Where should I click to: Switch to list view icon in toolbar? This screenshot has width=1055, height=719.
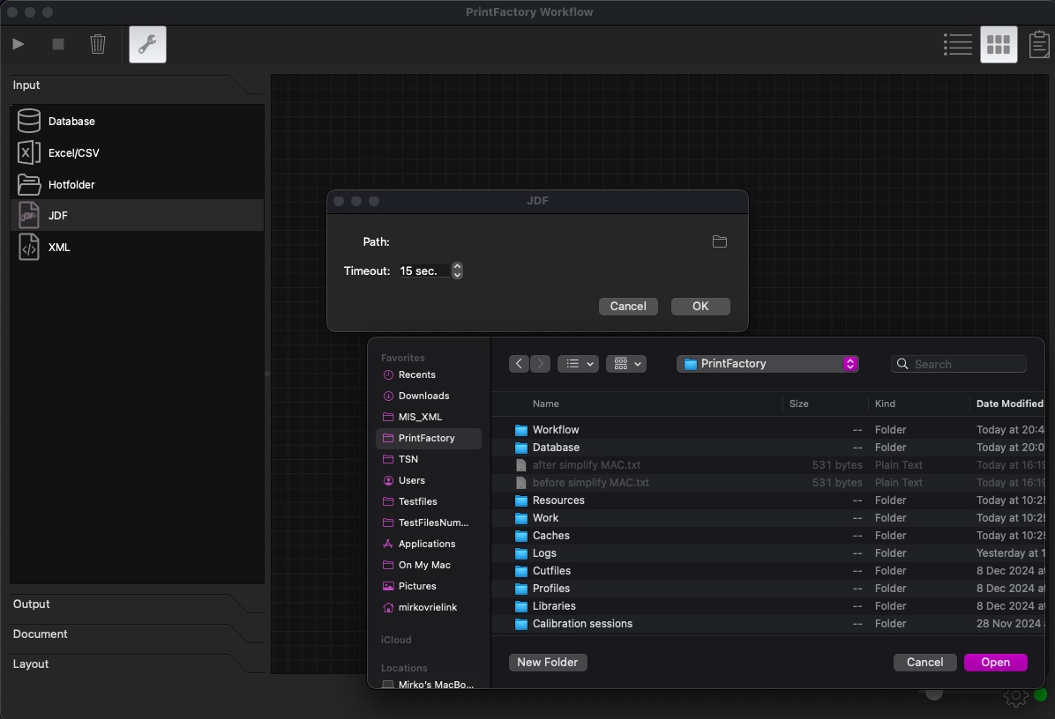pos(957,44)
